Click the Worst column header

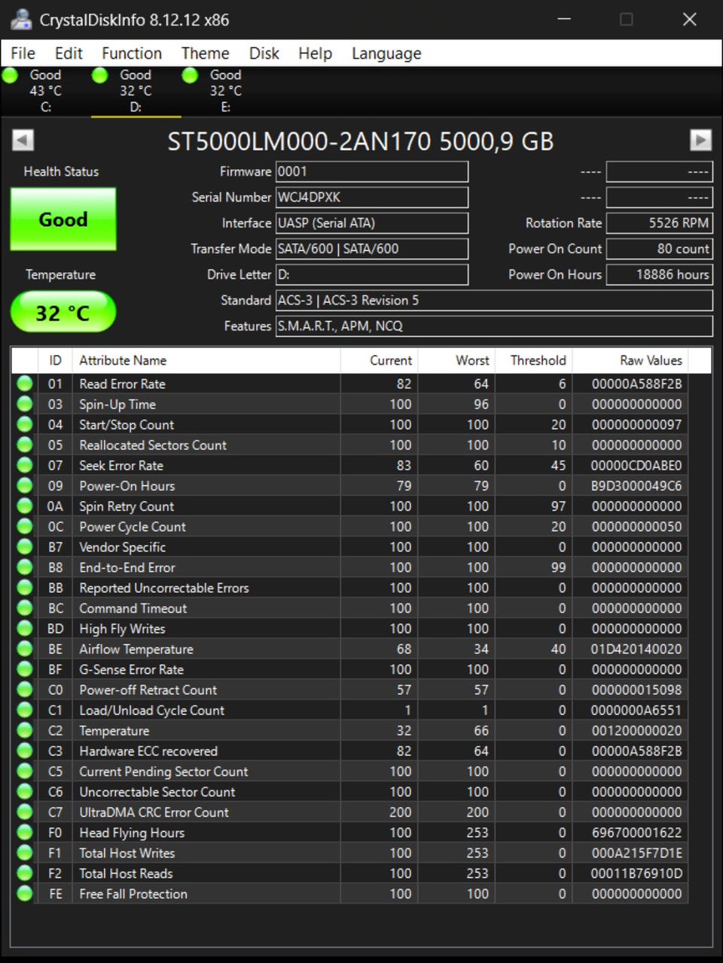tap(456, 360)
